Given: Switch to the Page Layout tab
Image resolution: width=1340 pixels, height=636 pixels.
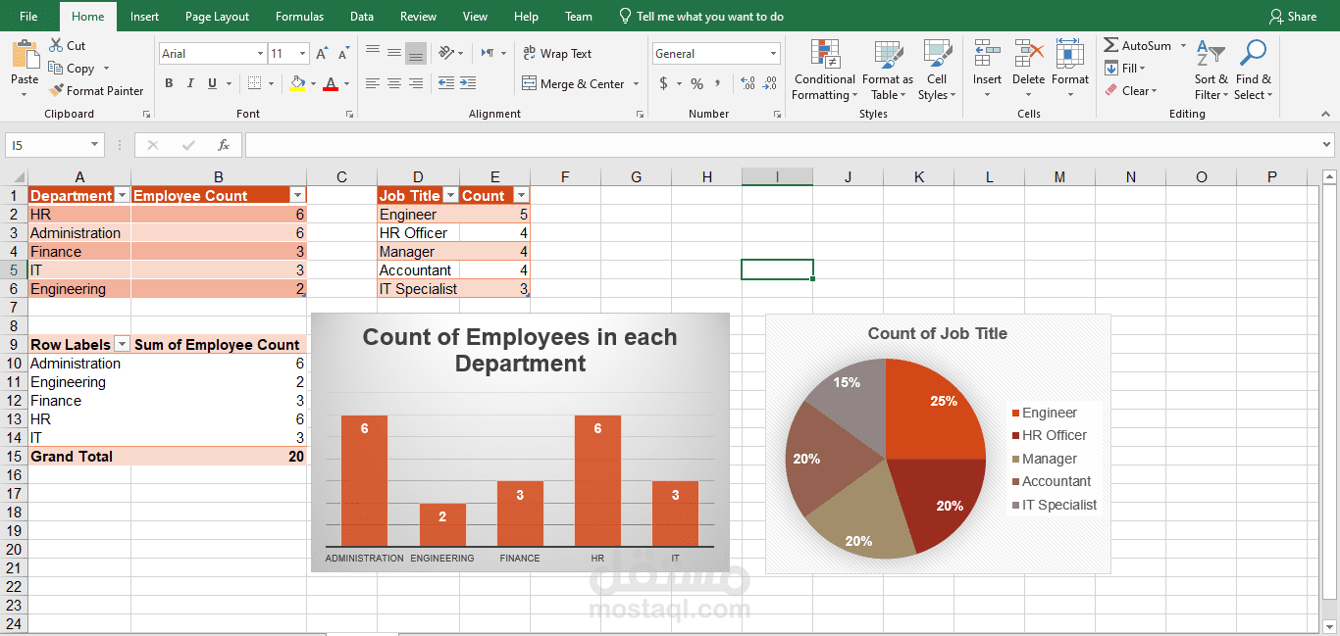Looking at the screenshot, I should point(217,16).
